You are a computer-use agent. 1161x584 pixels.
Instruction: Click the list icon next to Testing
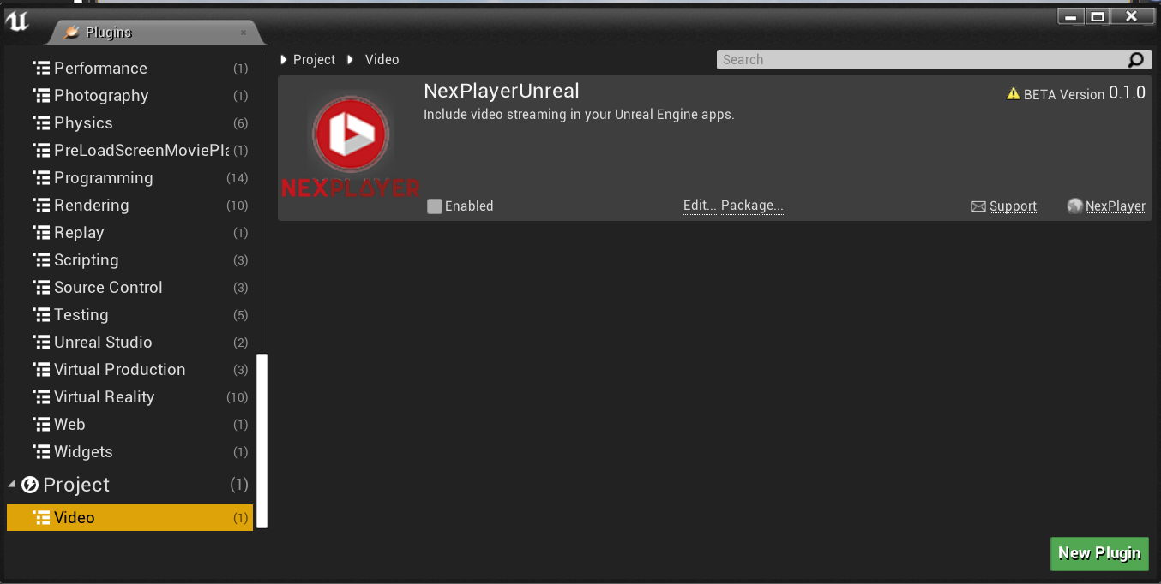coord(41,315)
